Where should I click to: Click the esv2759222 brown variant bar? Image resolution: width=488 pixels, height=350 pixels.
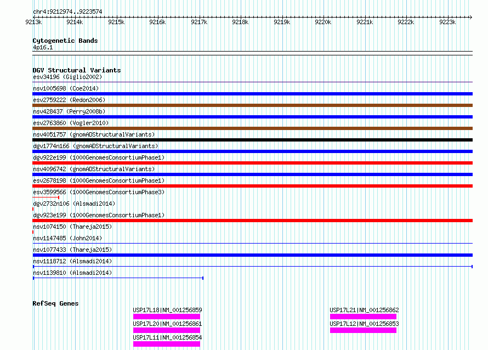tap(252, 105)
